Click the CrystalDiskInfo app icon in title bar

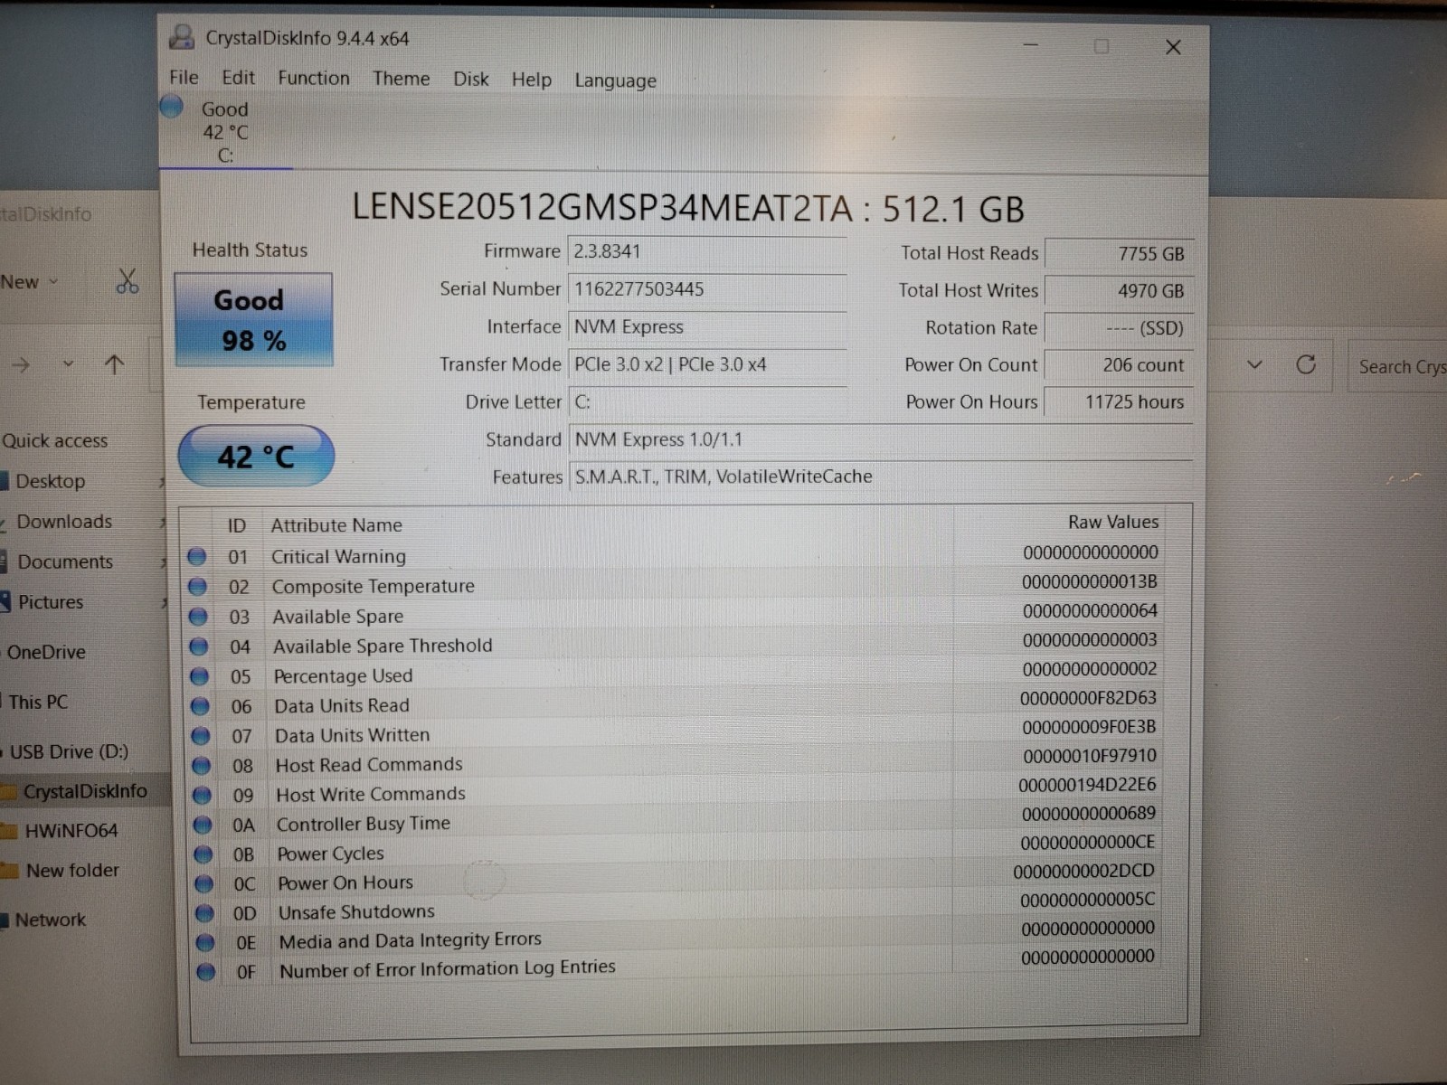(x=182, y=37)
